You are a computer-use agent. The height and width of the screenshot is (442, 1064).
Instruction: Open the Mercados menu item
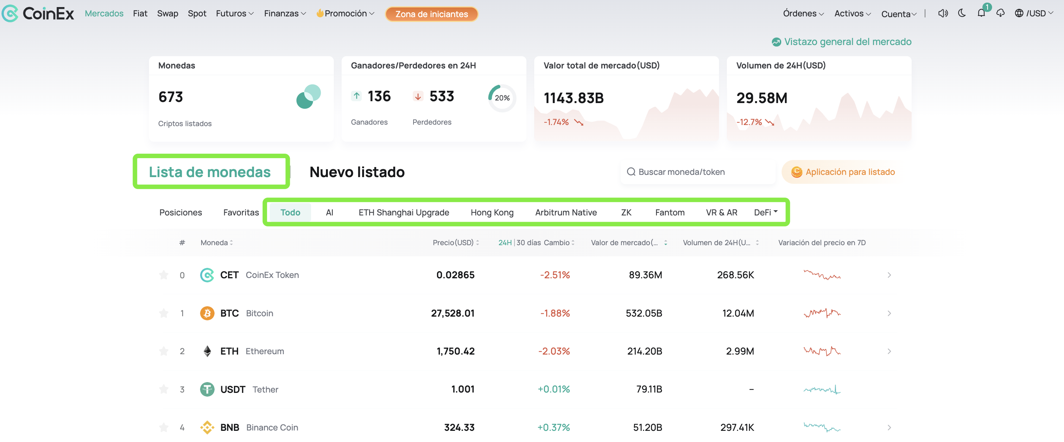pyautogui.click(x=104, y=13)
